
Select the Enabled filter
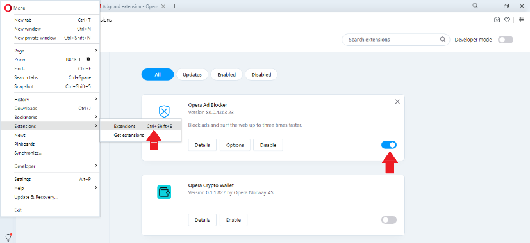(226, 75)
